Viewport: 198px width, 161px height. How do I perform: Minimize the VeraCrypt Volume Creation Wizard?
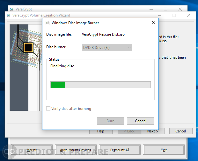(x=160, y=15)
